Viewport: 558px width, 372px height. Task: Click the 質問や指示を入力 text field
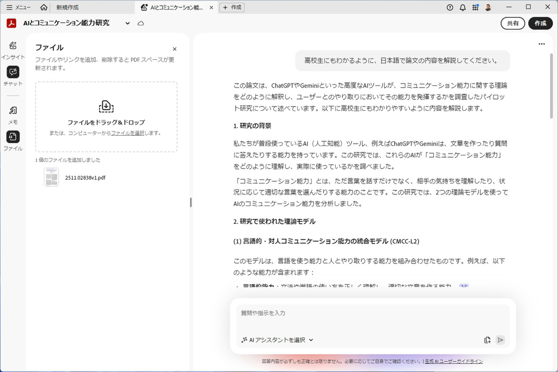(x=372, y=313)
